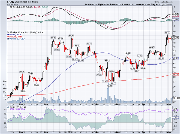Click the 44.90 low price label
The height and width of the screenshot is (134, 180).
coord(57,49)
